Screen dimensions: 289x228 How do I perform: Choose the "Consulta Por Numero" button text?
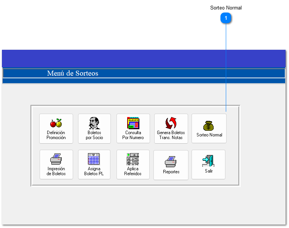(133, 135)
